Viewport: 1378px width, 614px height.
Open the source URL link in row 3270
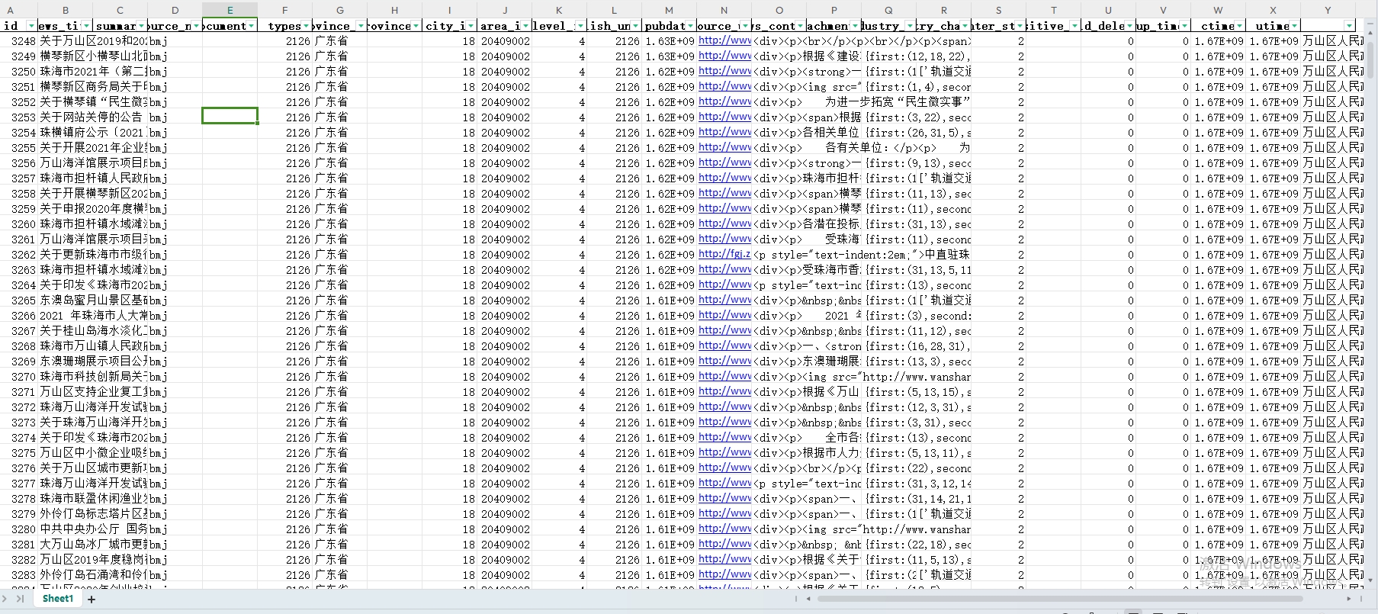[x=724, y=376]
